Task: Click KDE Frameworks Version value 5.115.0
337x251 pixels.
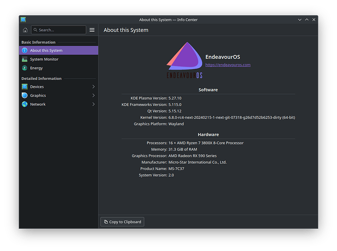Action: coord(175,105)
